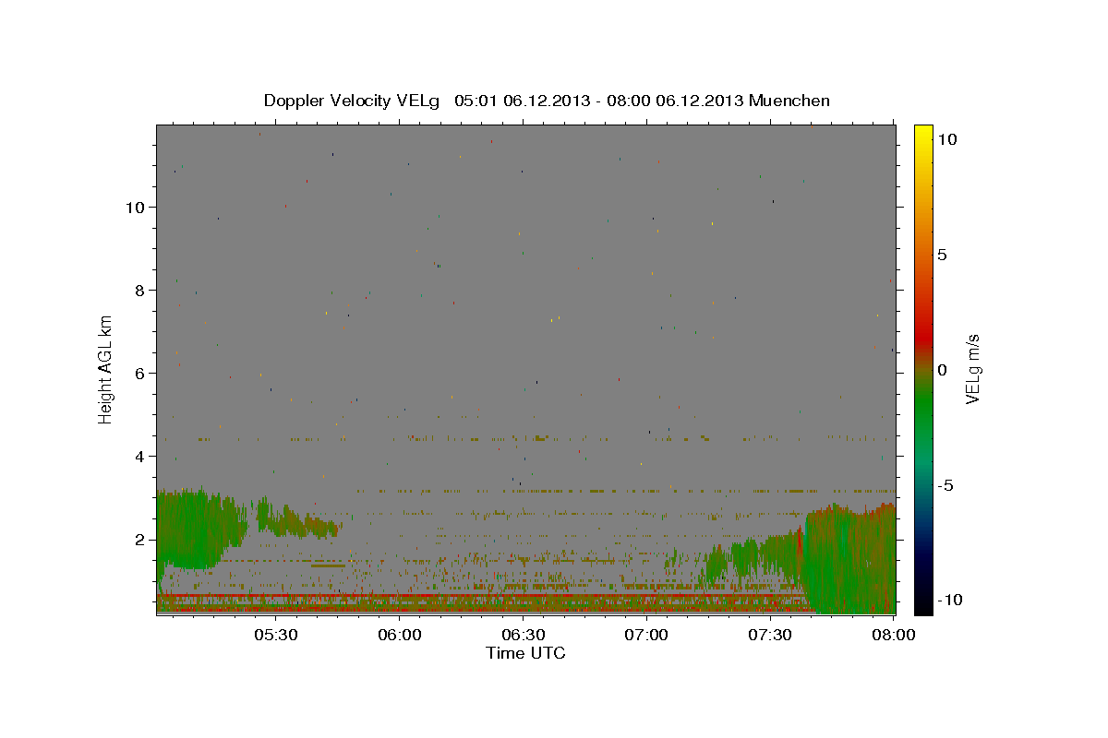
Task: Click the 08:00 time tick label
Action: pyautogui.click(x=893, y=635)
